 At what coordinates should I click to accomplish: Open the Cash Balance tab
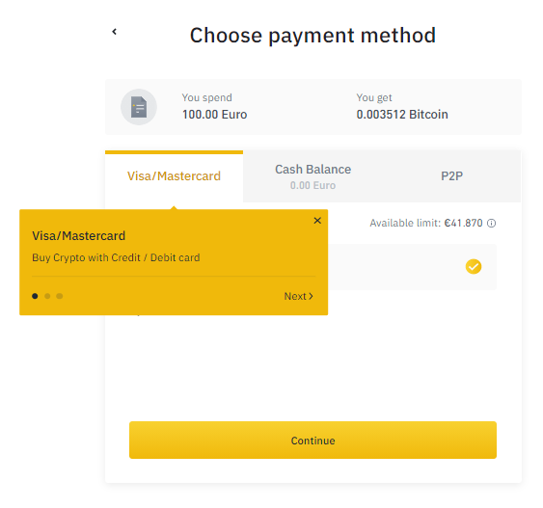coord(313,176)
